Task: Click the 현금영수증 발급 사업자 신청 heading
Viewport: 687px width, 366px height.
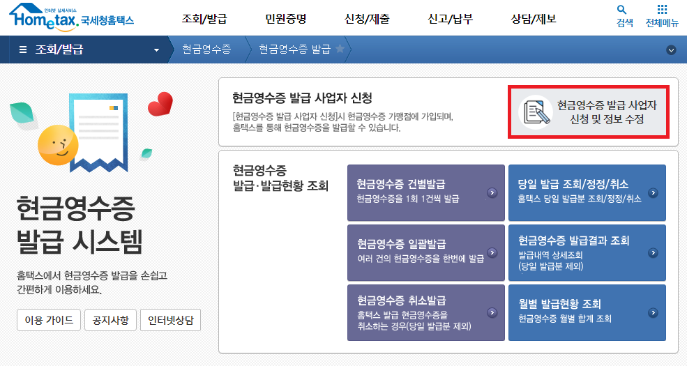Action: pos(302,98)
